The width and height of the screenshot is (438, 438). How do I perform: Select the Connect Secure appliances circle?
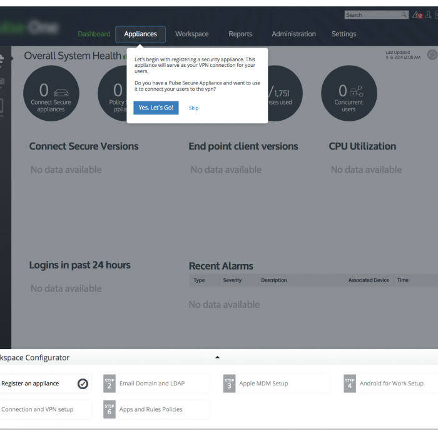click(x=51, y=94)
